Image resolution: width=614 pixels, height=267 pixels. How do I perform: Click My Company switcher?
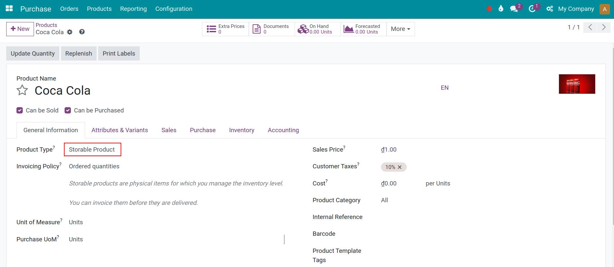coord(576,9)
